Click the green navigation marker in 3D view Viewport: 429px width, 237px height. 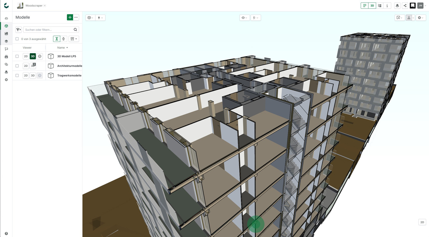(256, 224)
